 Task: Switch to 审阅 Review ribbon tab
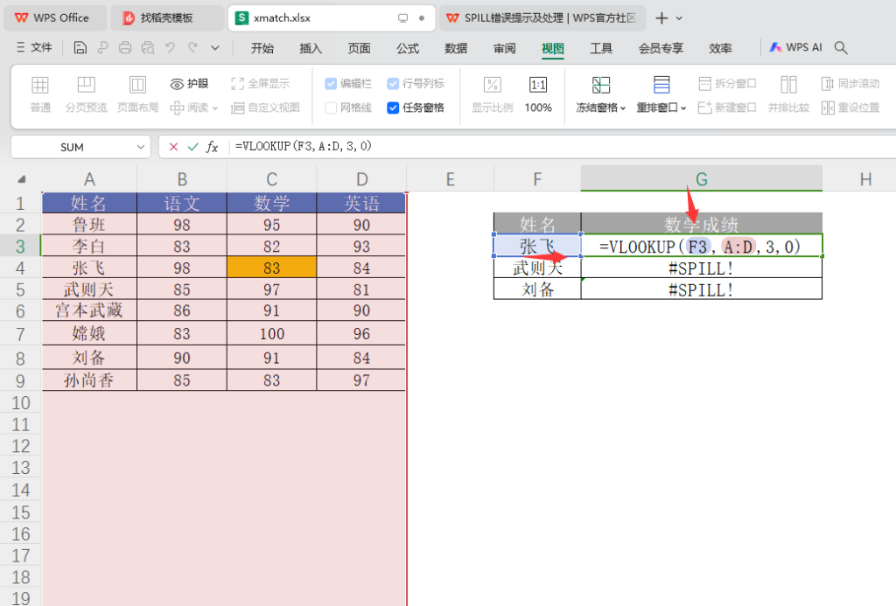[x=505, y=49]
